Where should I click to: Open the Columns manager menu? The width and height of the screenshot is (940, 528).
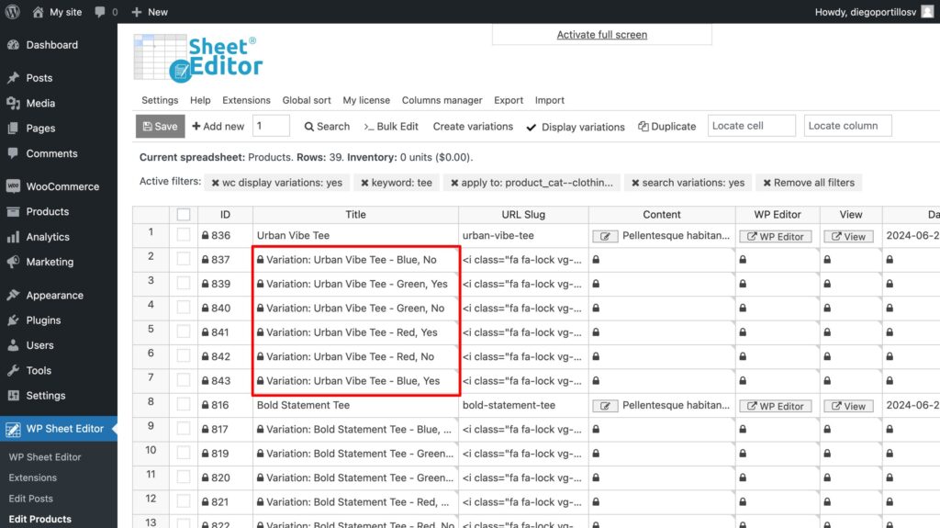pos(442,100)
